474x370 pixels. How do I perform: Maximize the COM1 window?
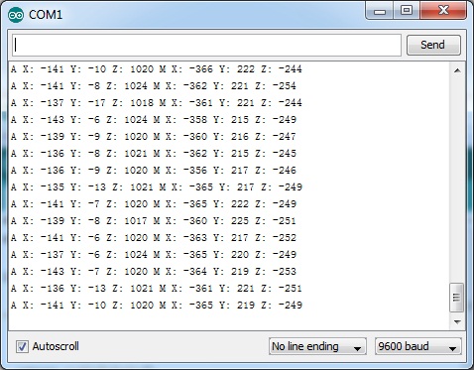tap(407, 11)
